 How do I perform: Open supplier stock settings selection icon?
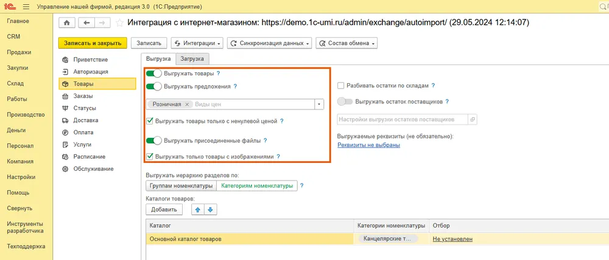(473, 120)
